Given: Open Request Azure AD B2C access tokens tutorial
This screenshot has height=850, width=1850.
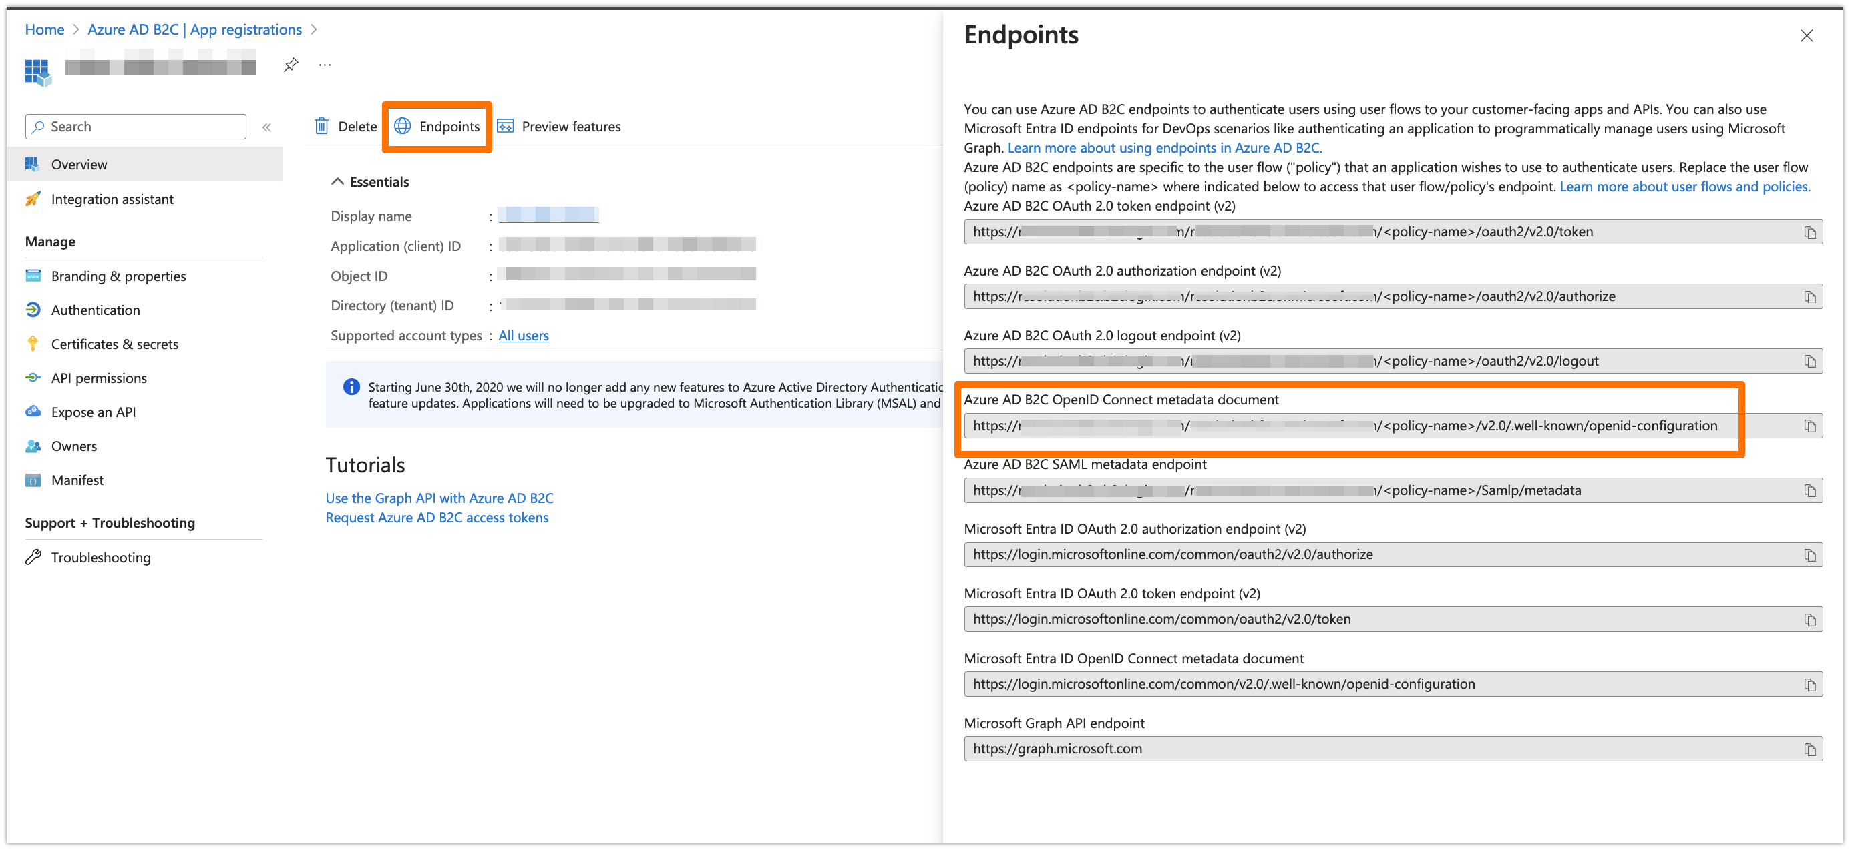Looking at the screenshot, I should (x=437, y=518).
